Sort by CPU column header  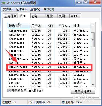50,26
